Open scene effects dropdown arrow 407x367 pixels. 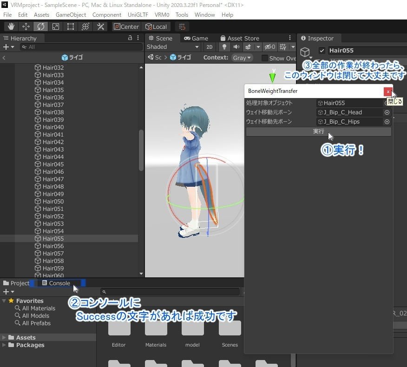click(x=258, y=47)
